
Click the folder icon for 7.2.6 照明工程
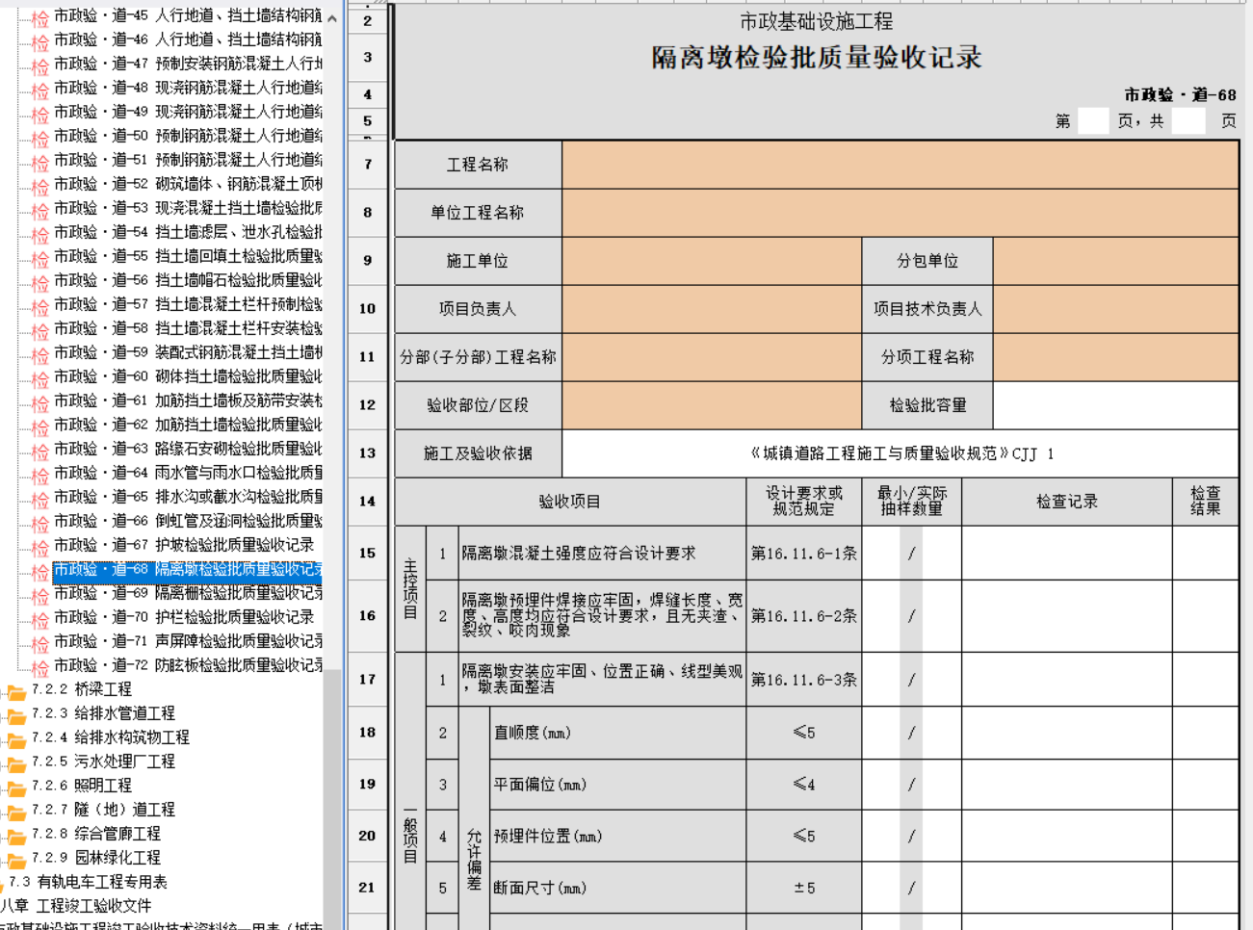[x=16, y=788]
